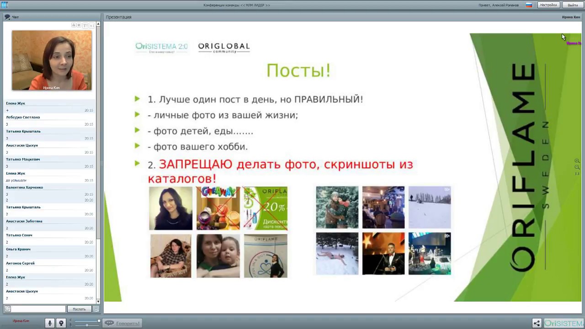
Task: Click chat name Валентина Харченко
Action: (x=24, y=187)
